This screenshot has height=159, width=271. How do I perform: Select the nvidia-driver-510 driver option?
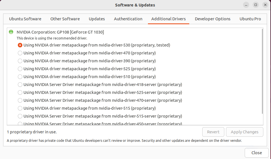tap(20, 77)
